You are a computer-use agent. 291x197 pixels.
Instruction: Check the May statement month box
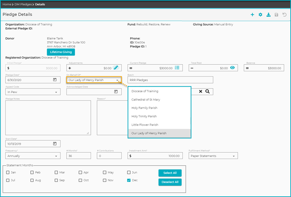(105, 172)
